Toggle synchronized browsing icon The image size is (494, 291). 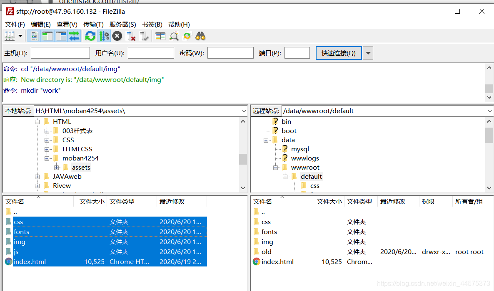coord(187,36)
